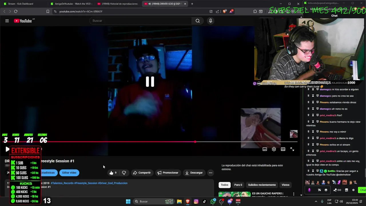Open Instagram from taskbar
Viewport: 366px width, 206px height.
(196, 201)
